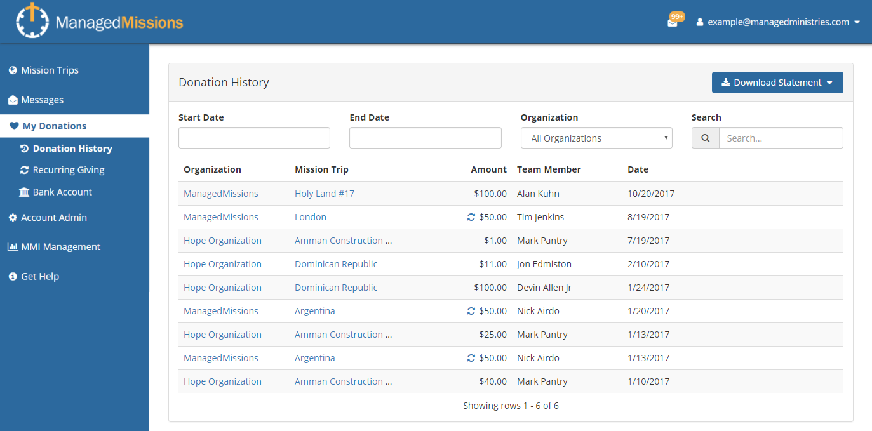Click into the Search text box
The height and width of the screenshot is (431, 872).
tap(781, 138)
